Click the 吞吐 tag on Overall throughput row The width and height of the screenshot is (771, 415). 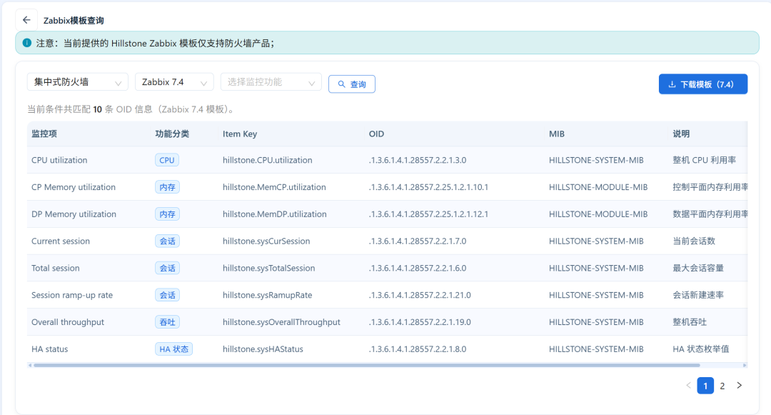[x=167, y=322]
